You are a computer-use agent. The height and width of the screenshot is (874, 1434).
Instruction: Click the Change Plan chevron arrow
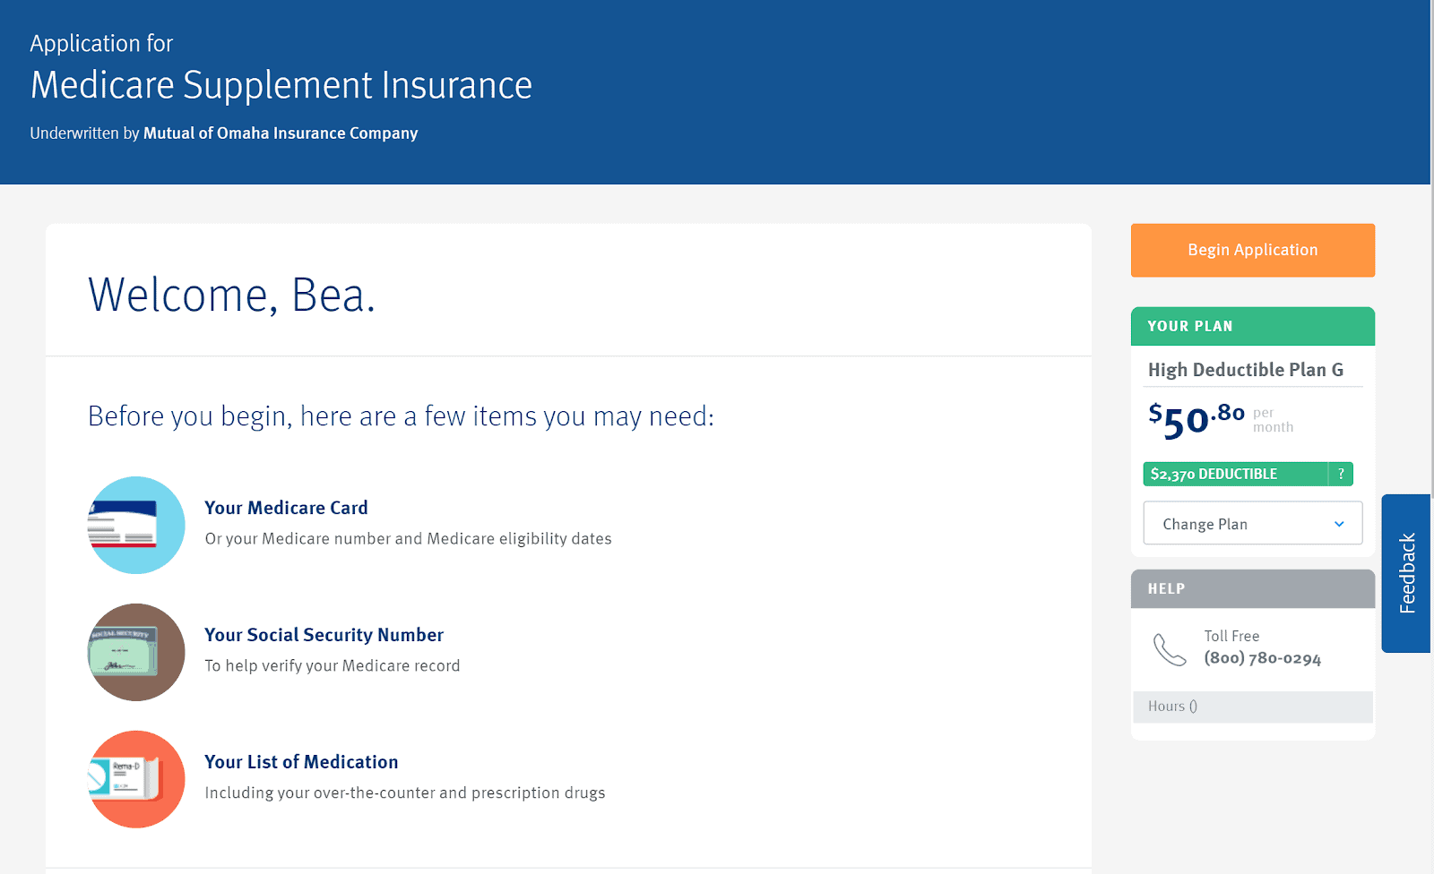click(1339, 524)
